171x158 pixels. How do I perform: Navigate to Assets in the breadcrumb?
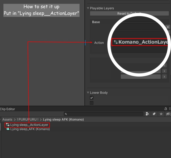pyautogui.click(x=7, y=119)
